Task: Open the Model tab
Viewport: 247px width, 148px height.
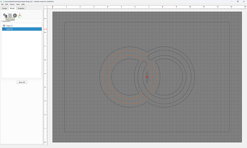Action: [x=12, y=8]
